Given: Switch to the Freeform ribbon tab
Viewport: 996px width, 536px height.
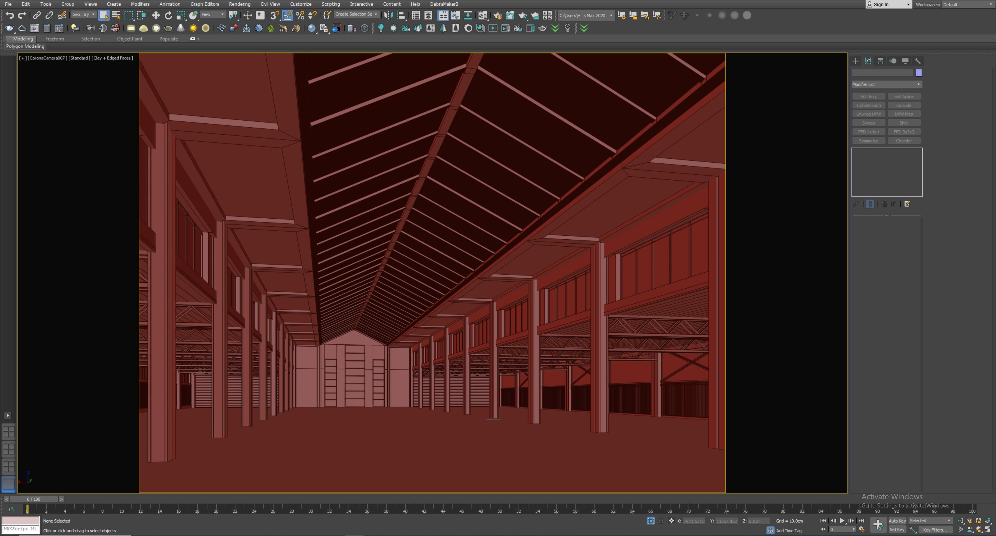Looking at the screenshot, I should click(x=54, y=39).
